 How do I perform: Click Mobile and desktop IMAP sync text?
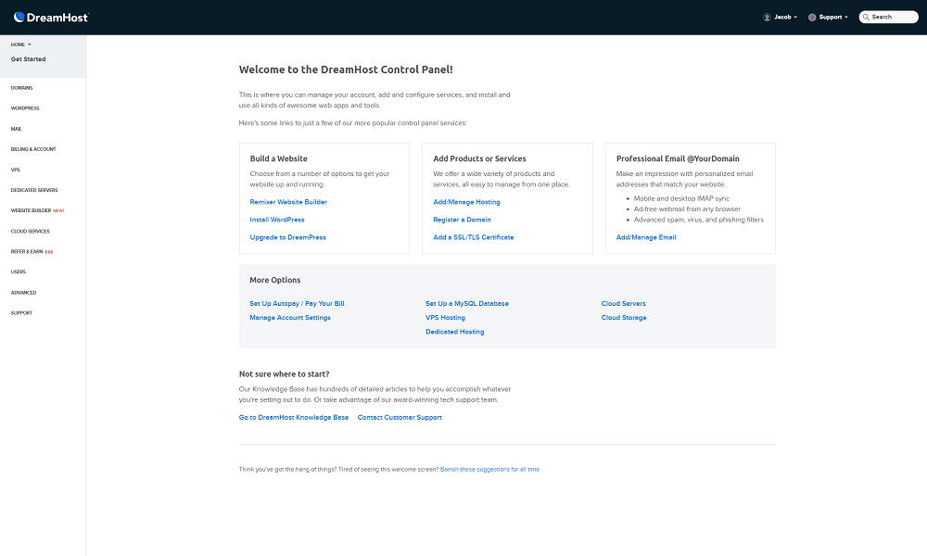(681, 198)
